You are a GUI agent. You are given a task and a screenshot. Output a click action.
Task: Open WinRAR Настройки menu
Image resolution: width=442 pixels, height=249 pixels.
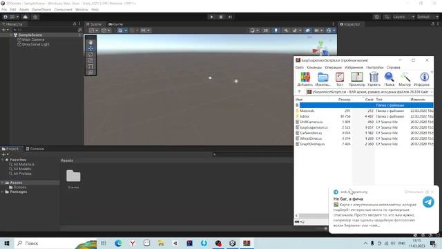click(374, 68)
